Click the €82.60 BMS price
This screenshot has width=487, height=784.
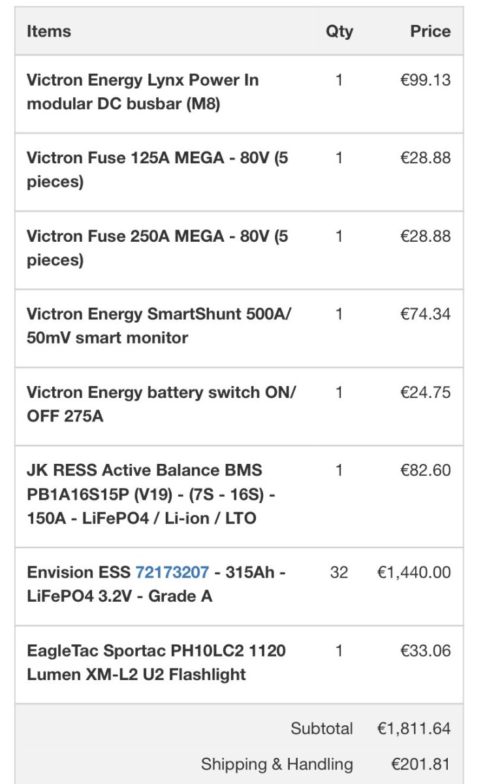click(x=425, y=470)
